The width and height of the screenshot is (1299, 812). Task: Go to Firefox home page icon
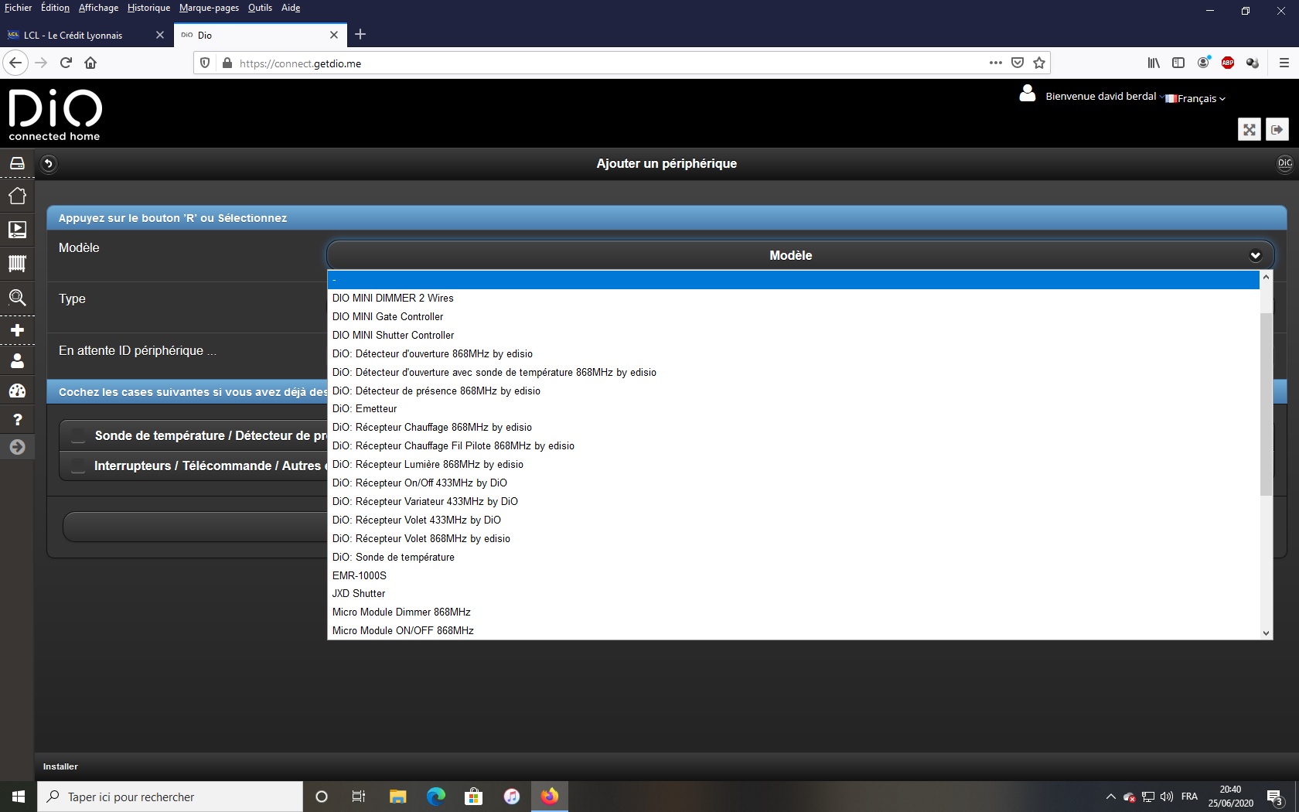pos(90,63)
